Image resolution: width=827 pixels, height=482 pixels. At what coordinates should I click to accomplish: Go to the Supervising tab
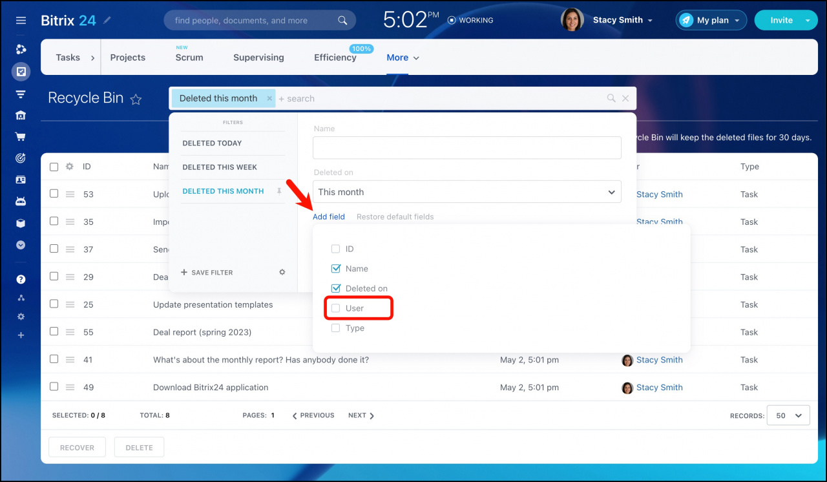[x=258, y=58]
